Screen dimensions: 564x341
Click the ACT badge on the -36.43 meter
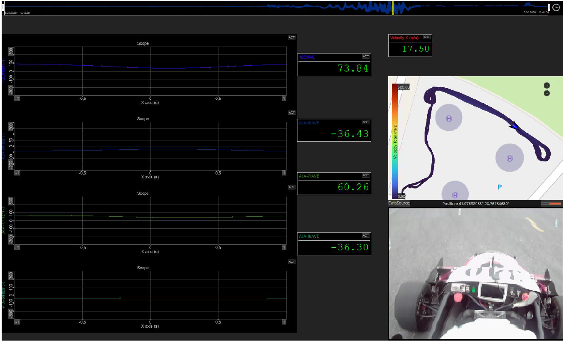pyautogui.click(x=365, y=122)
